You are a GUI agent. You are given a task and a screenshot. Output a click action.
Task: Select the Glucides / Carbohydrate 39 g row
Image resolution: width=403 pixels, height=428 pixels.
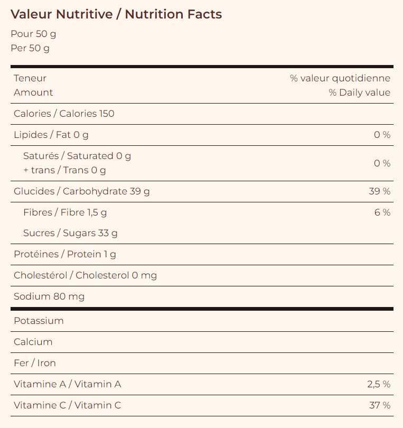click(x=82, y=191)
